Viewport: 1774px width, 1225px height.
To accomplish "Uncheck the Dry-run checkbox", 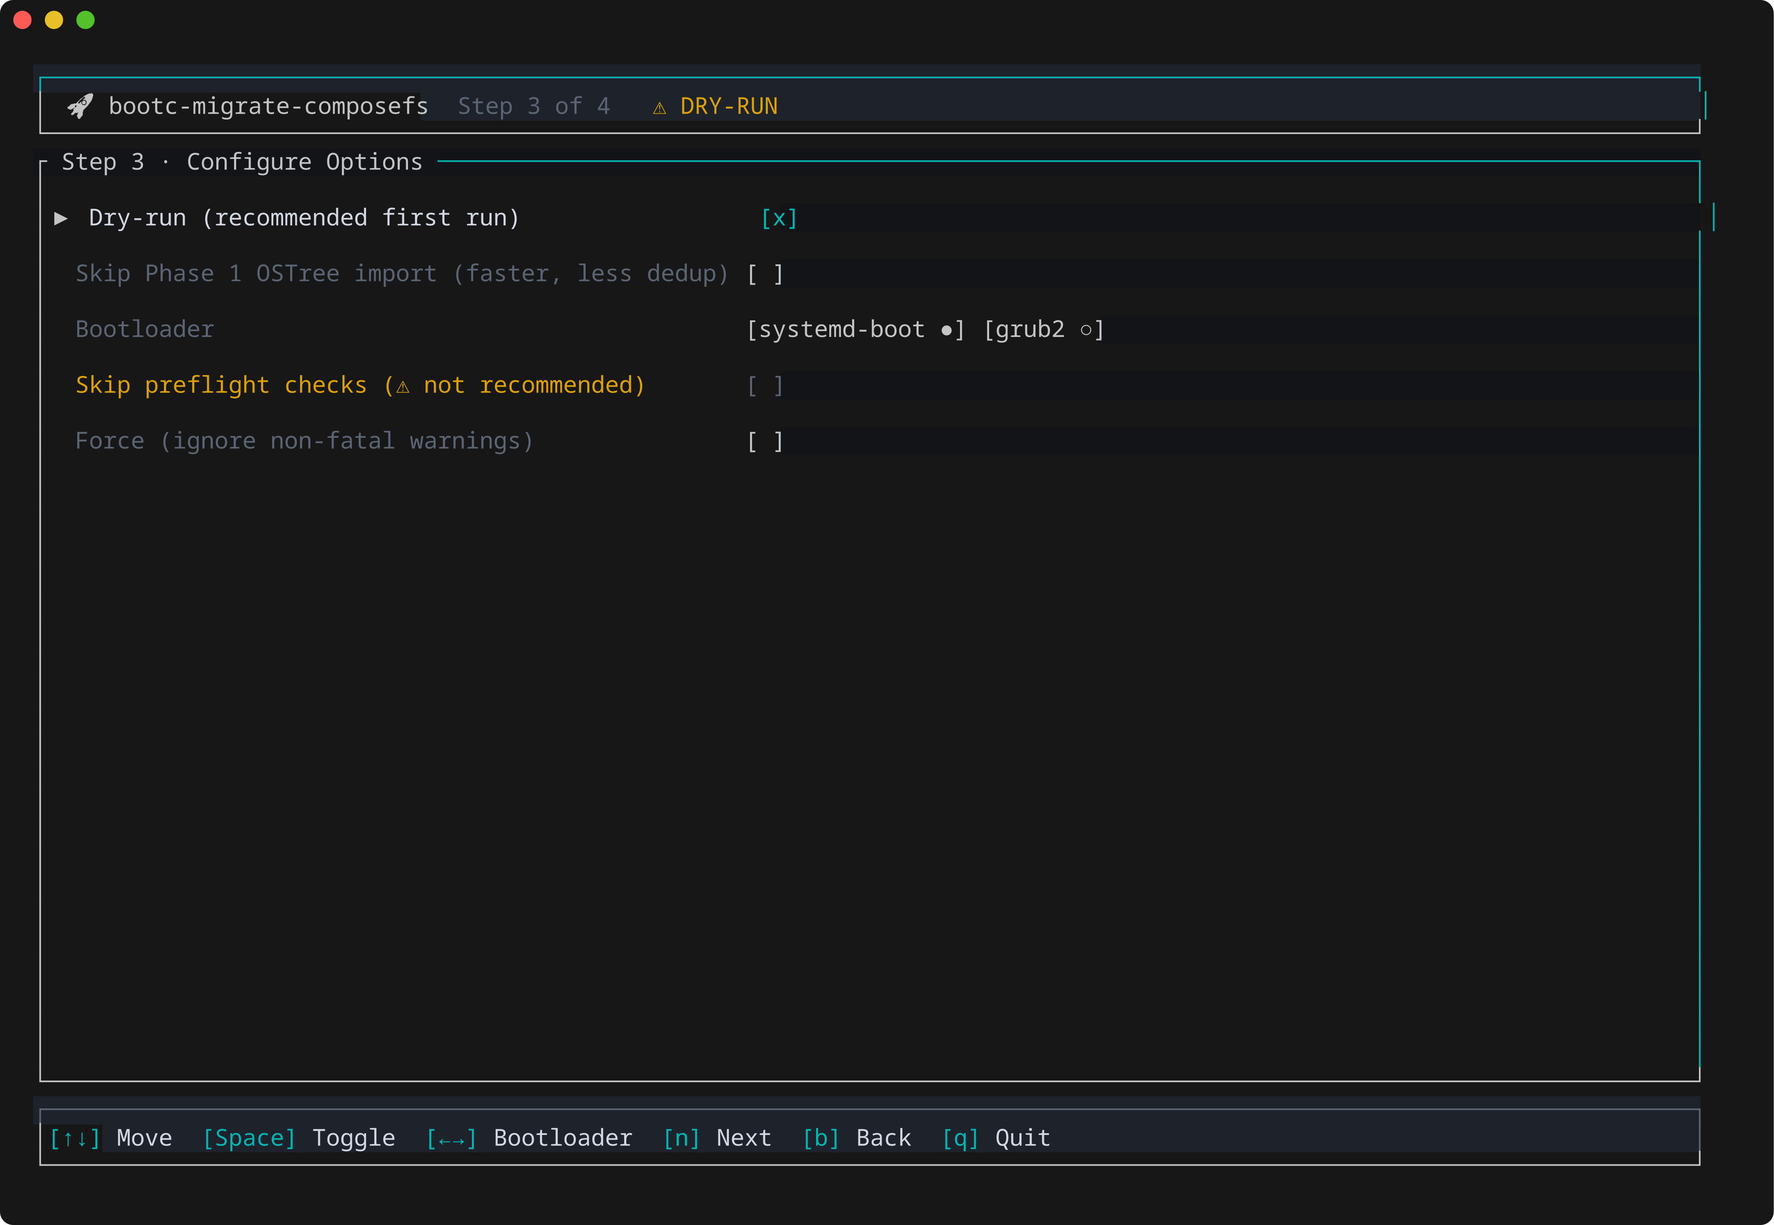I will (x=779, y=219).
